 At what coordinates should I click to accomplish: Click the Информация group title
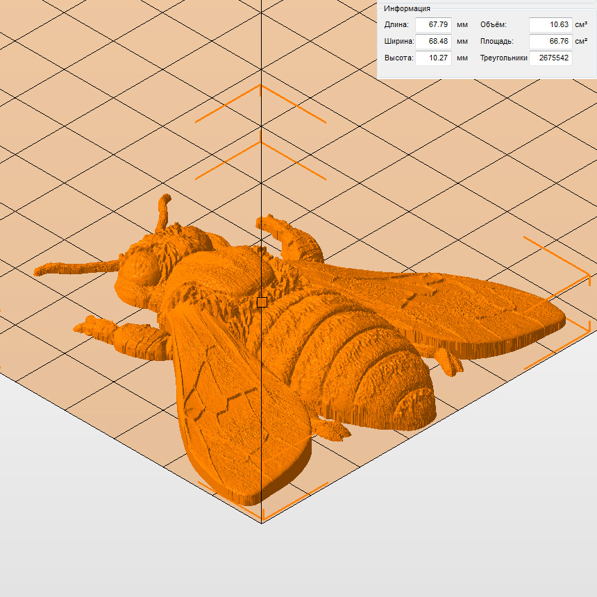pos(407,8)
